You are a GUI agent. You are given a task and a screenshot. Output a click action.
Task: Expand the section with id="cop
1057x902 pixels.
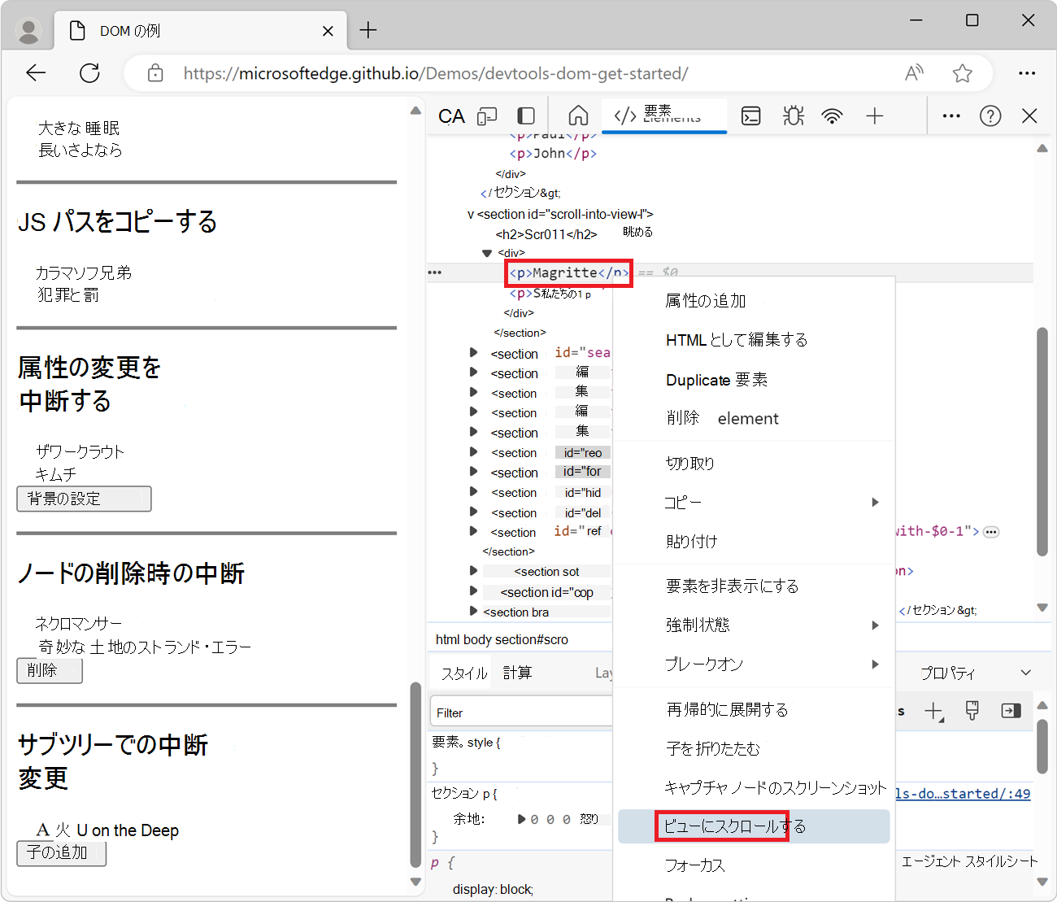pyautogui.click(x=473, y=591)
